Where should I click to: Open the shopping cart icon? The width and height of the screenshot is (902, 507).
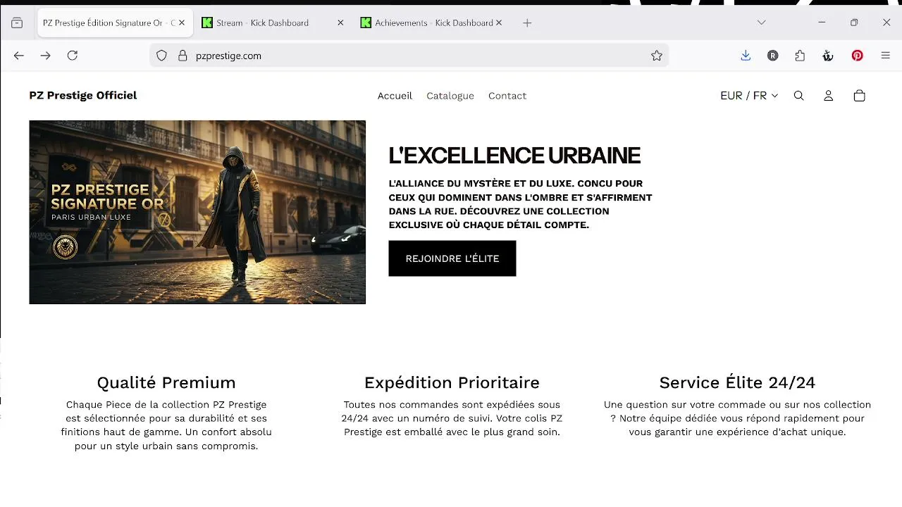click(859, 96)
